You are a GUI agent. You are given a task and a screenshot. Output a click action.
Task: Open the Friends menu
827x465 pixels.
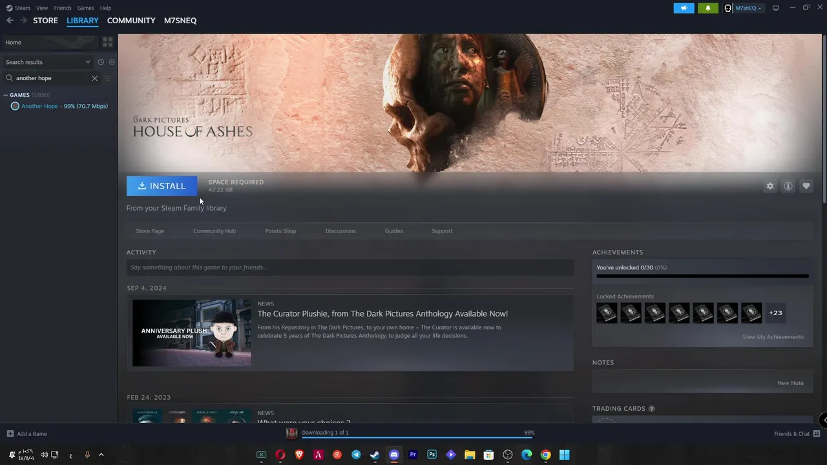(63, 8)
